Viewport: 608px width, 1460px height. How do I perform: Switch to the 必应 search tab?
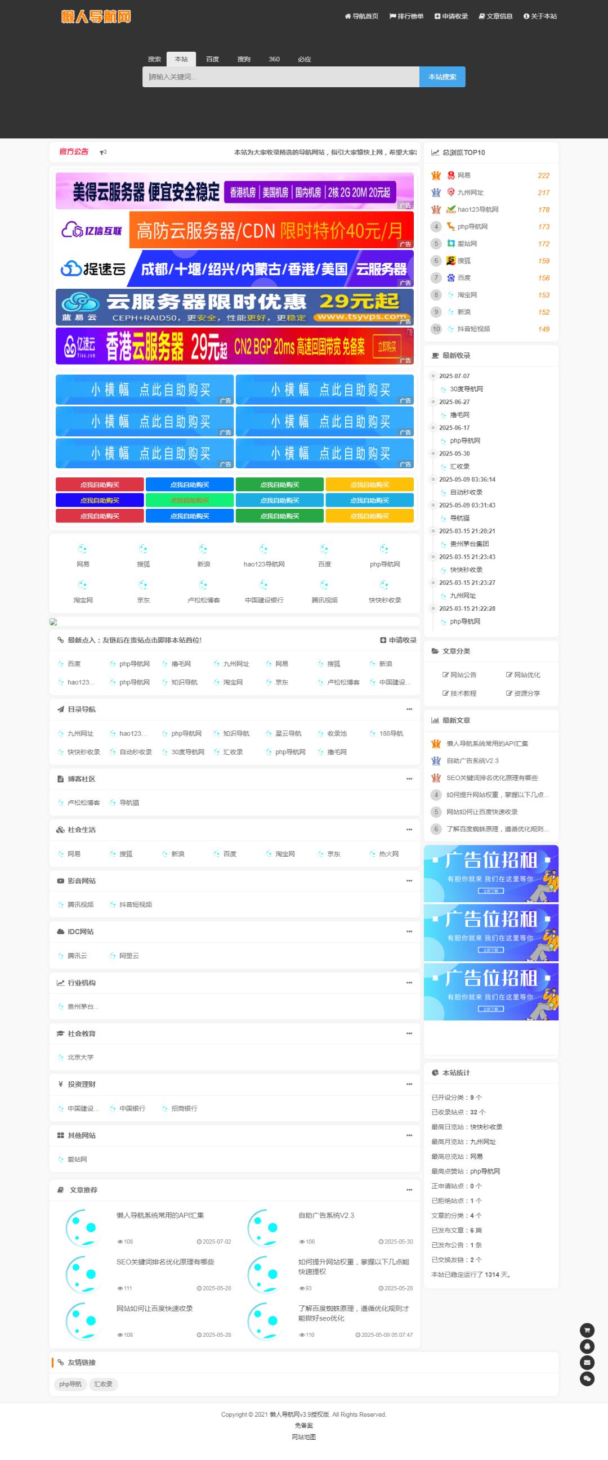[x=305, y=59]
